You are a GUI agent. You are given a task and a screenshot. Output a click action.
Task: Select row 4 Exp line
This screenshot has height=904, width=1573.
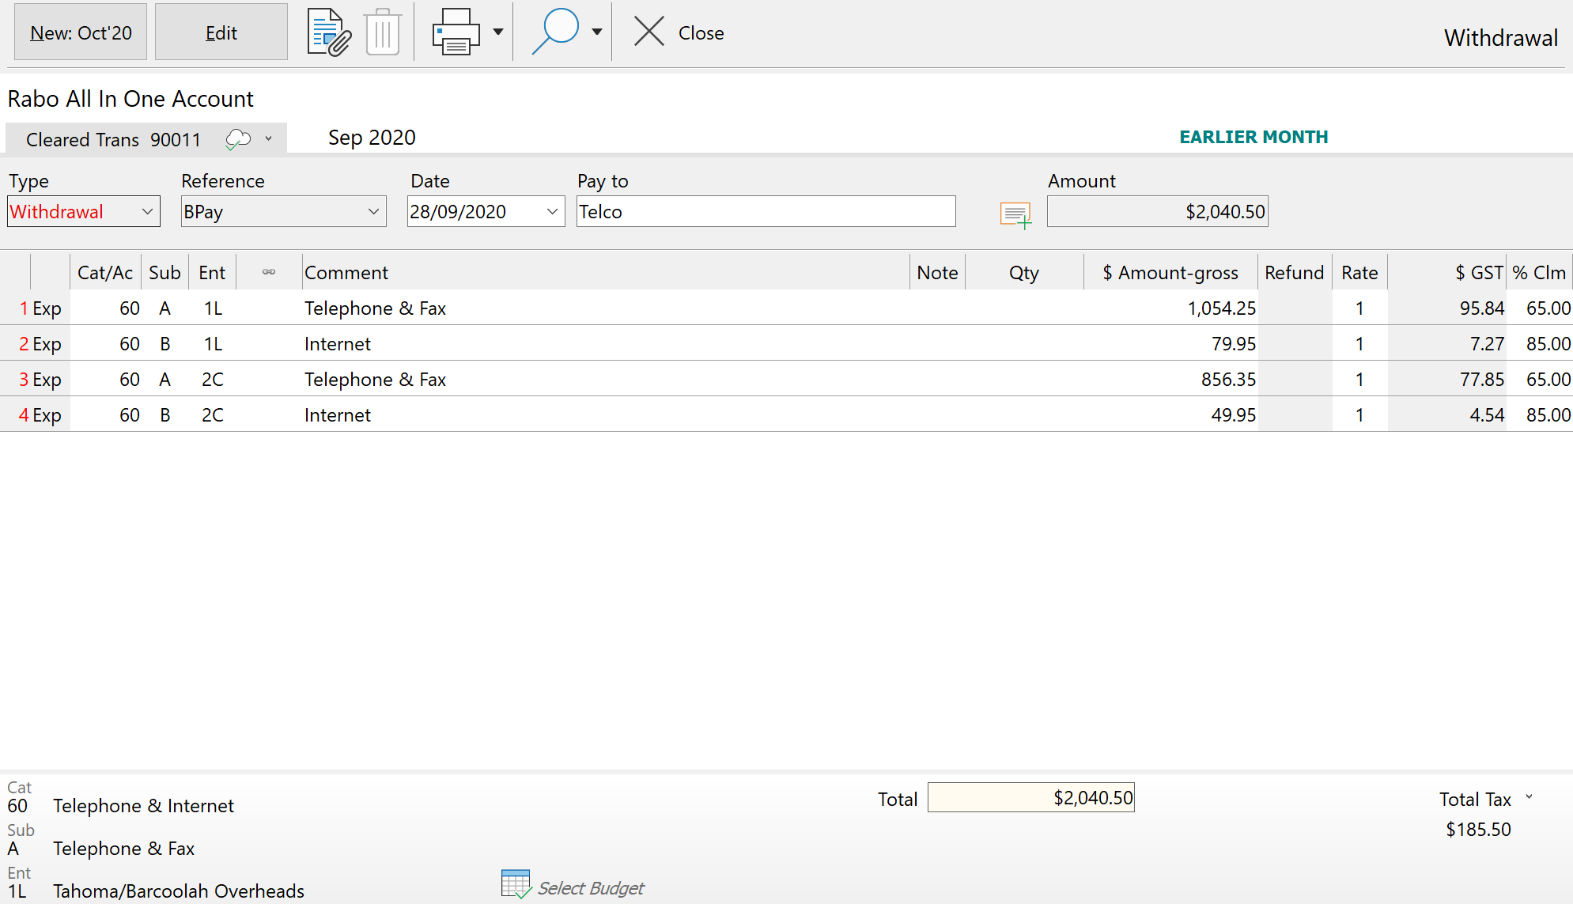(x=786, y=414)
